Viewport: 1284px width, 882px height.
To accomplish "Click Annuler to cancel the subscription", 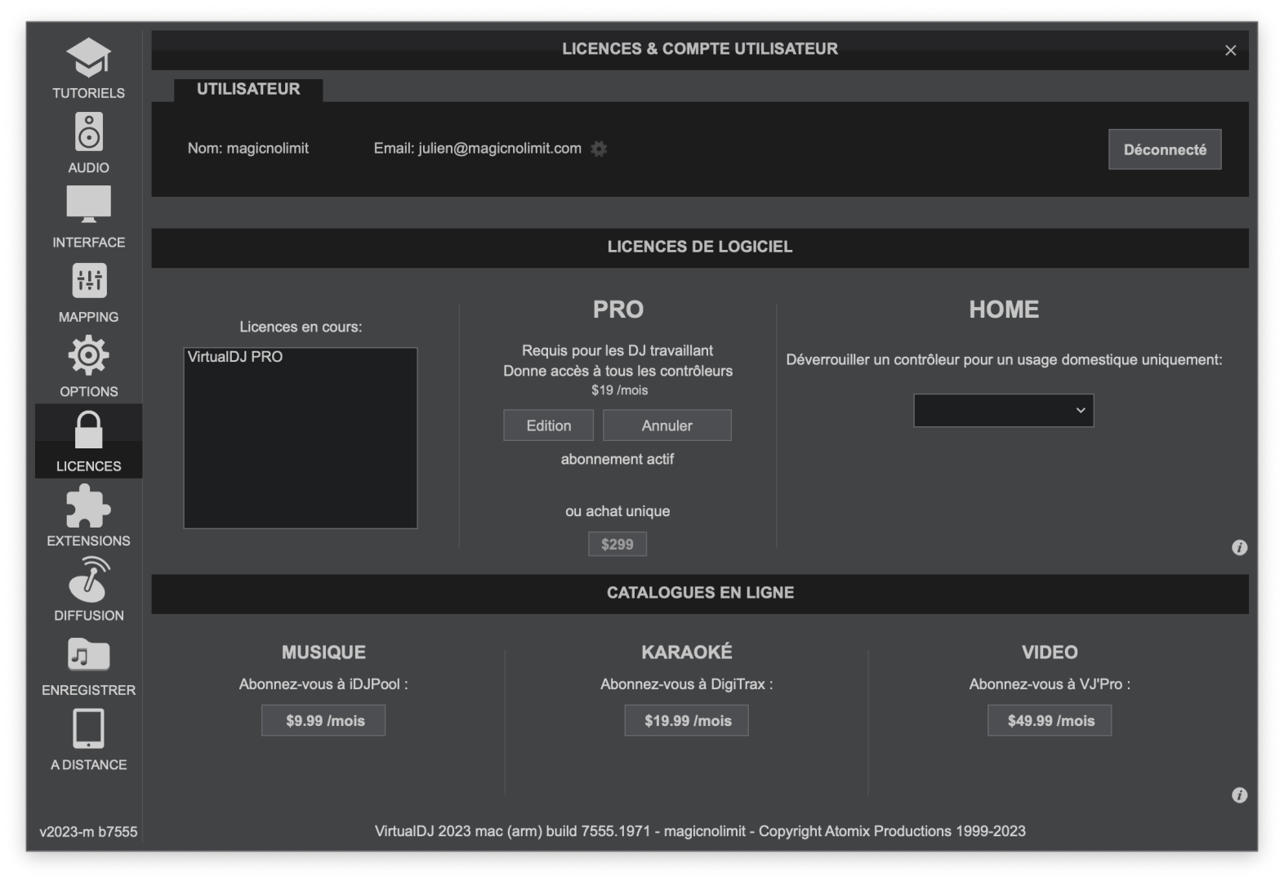I will [667, 425].
